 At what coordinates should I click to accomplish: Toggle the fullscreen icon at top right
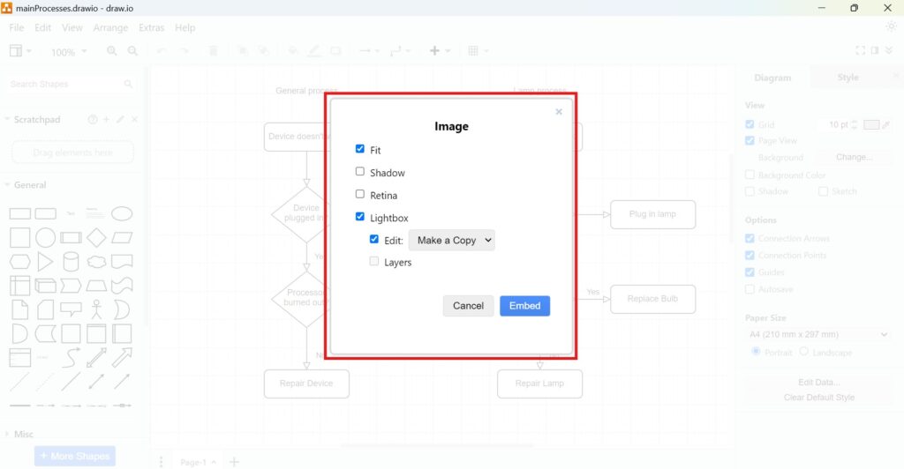[861, 51]
